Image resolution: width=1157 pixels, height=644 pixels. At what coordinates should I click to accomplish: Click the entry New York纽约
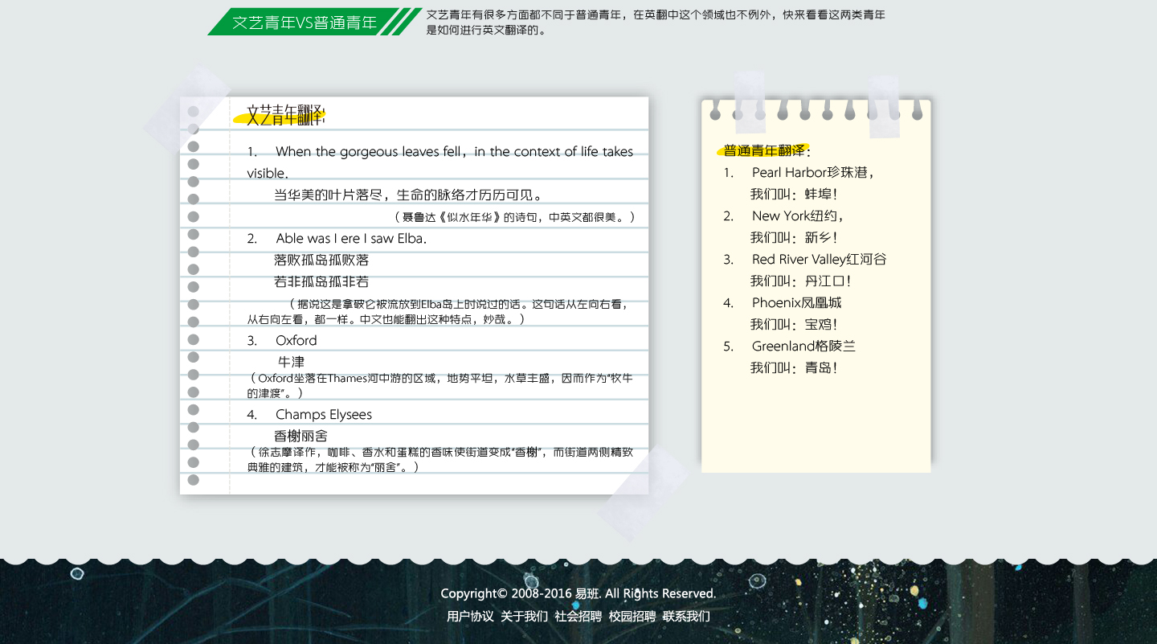(x=797, y=215)
